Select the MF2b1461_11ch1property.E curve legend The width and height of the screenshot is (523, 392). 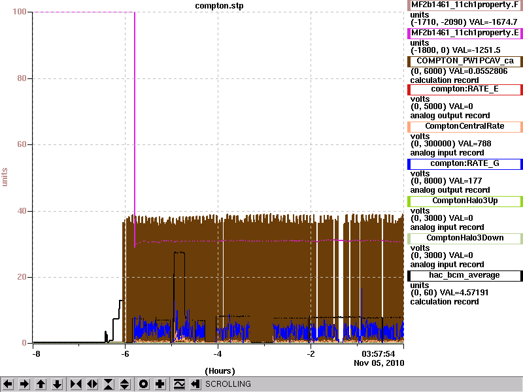tap(465, 33)
